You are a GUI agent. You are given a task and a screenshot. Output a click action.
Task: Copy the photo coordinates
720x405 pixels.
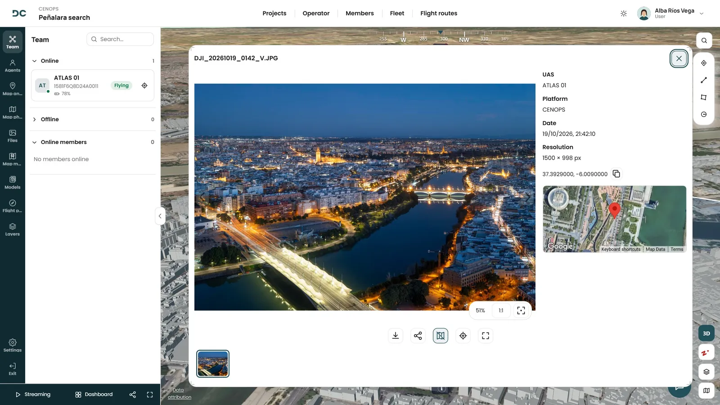tap(616, 174)
